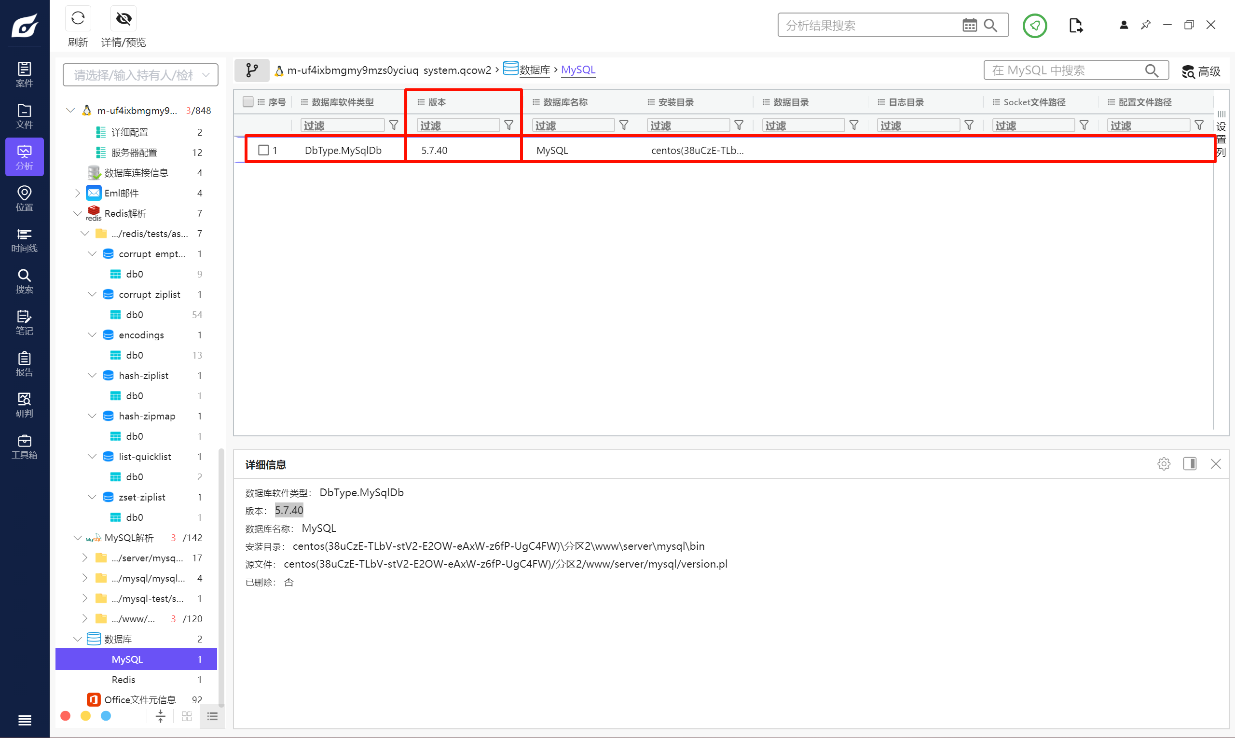Click the filter funnel for 数据目录 column
1235x738 pixels.
pyautogui.click(x=854, y=125)
